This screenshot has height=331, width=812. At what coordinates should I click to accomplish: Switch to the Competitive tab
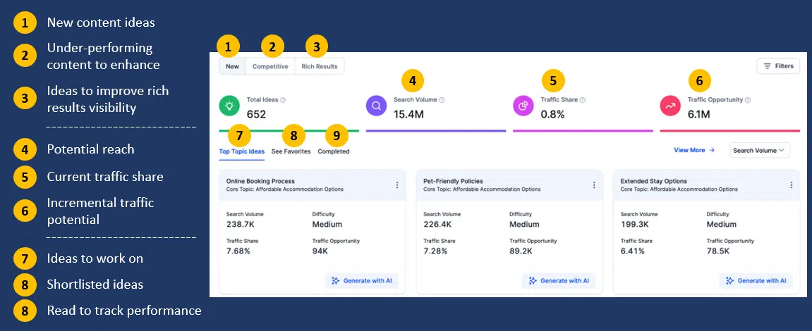tap(270, 67)
